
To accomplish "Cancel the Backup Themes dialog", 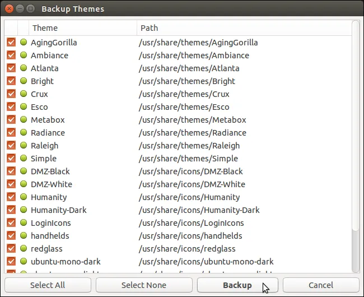I will tap(321, 285).
